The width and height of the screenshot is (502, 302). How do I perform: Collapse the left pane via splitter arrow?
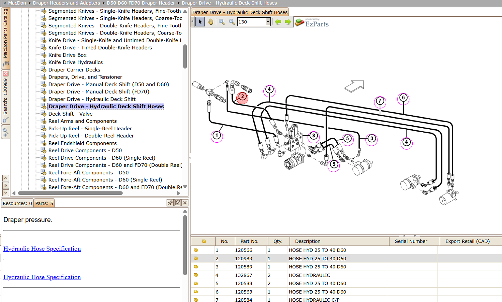click(189, 158)
